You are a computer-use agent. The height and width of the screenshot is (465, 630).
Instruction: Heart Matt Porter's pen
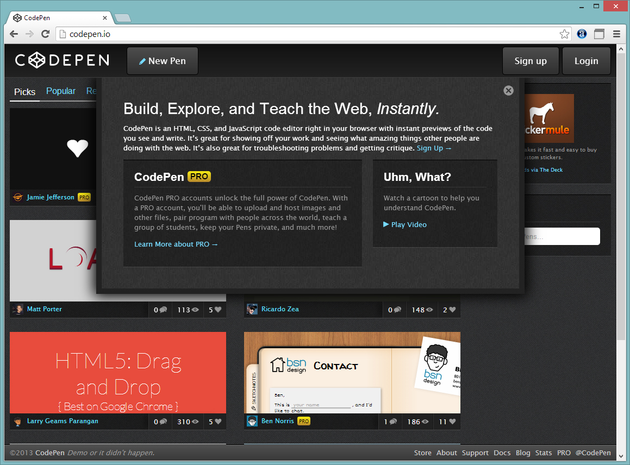tap(215, 310)
